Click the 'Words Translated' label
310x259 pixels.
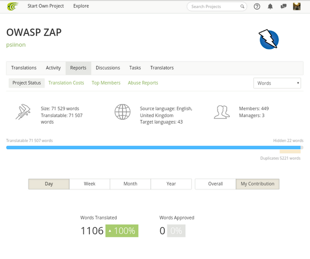[98, 218]
